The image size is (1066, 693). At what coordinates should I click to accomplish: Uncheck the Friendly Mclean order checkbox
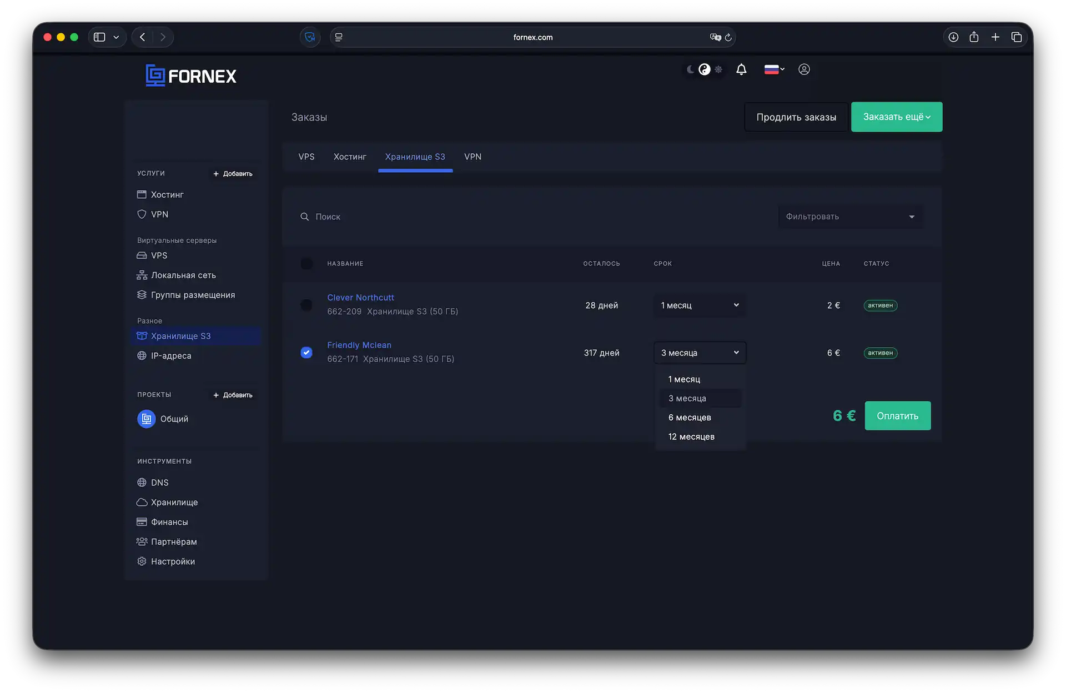(x=306, y=353)
